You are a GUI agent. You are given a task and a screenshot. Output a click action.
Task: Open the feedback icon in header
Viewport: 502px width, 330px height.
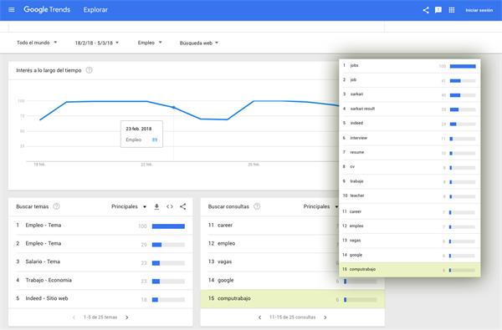pyautogui.click(x=438, y=10)
